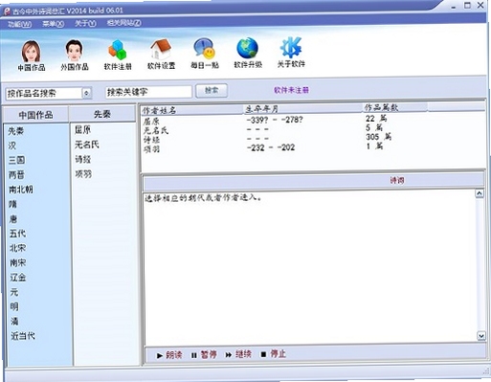Select 五代 dynasty
The image size is (491, 382).
(17, 234)
